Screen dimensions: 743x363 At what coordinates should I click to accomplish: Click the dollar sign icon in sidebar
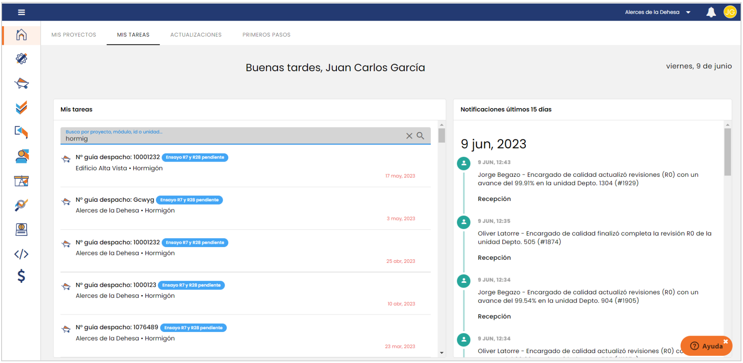pyautogui.click(x=21, y=276)
